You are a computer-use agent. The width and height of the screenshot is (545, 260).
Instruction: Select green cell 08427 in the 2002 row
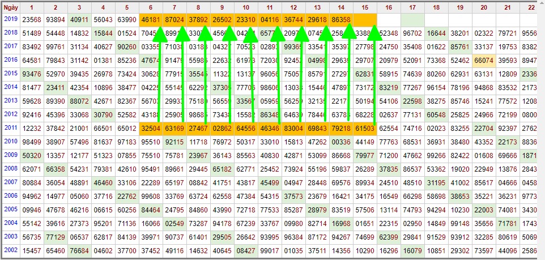click(245, 250)
